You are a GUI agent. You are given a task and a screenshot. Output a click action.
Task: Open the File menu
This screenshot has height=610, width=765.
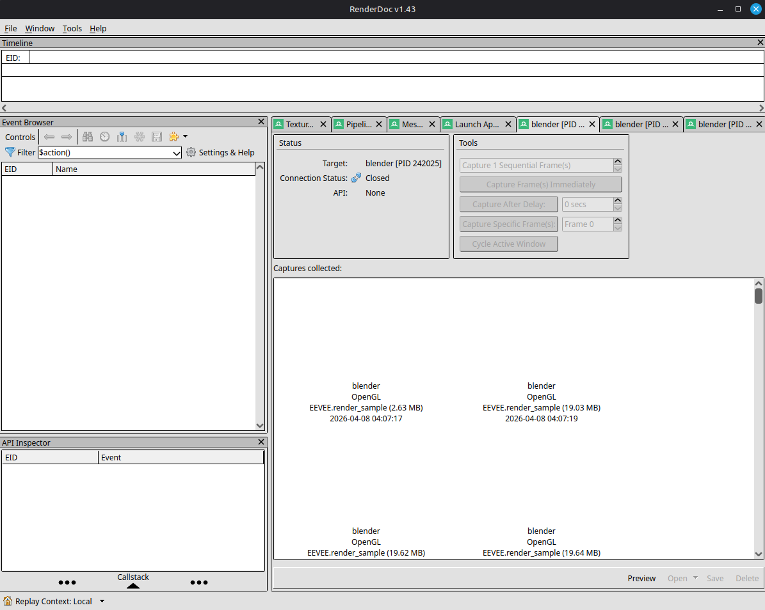point(11,28)
